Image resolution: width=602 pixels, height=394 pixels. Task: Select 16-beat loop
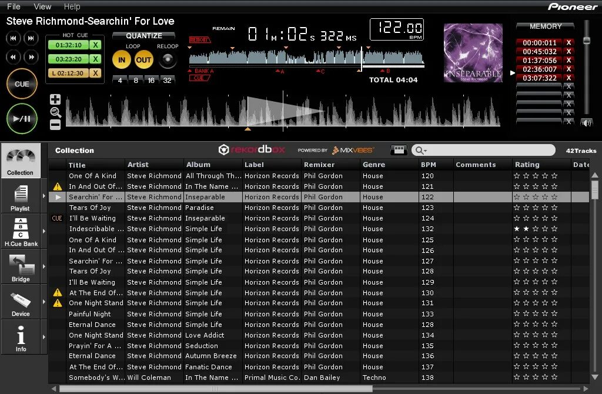[151, 80]
